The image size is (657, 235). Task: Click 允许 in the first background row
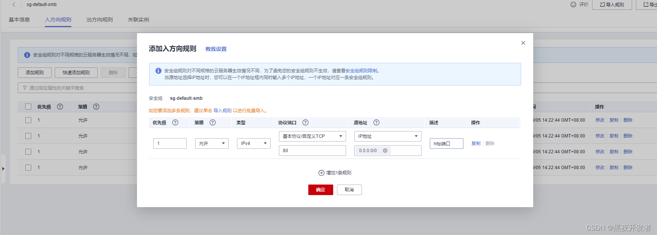pyautogui.click(x=83, y=120)
